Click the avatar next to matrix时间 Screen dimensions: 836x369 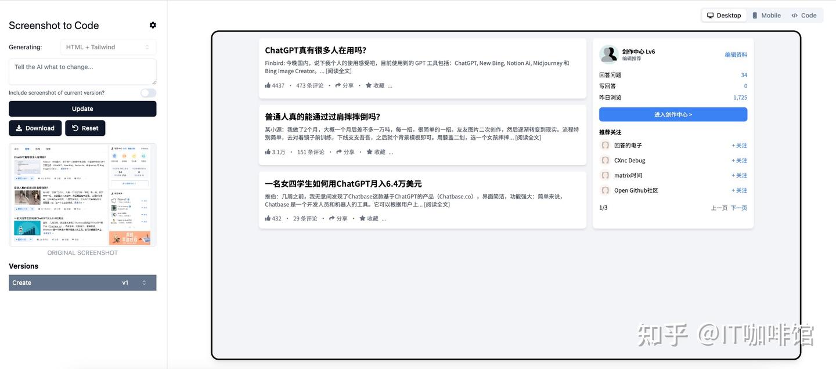[x=606, y=175]
